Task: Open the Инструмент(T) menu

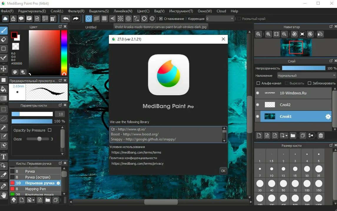Action: pos(181,11)
